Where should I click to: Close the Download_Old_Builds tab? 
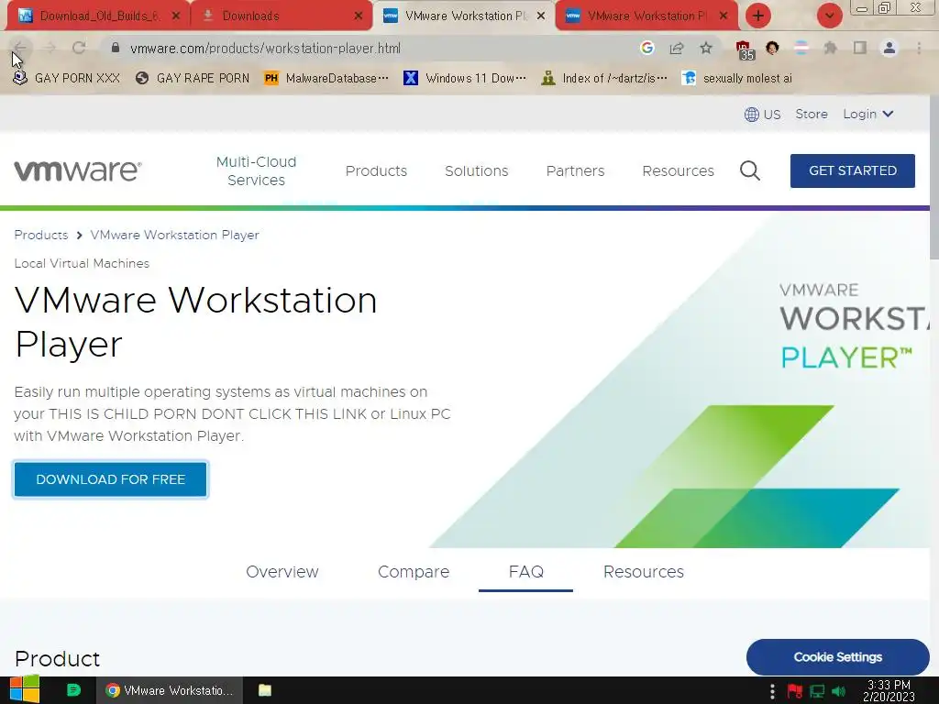click(175, 16)
